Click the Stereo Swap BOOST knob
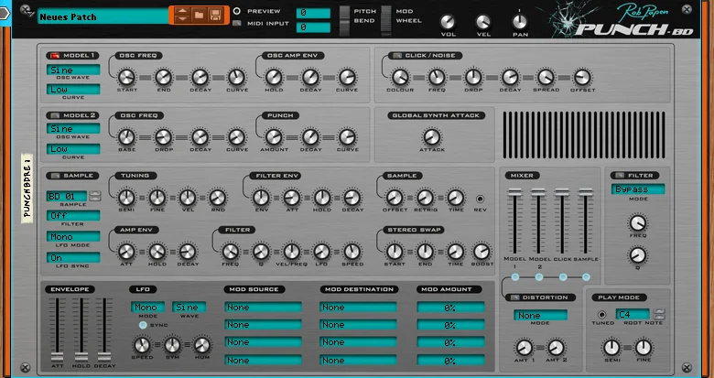 click(x=481, y=252)
